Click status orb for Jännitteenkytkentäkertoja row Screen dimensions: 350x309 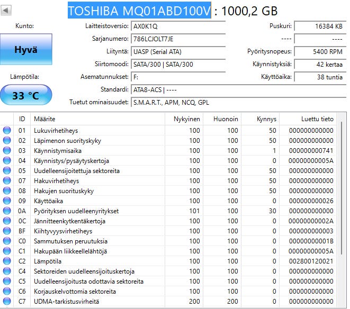pos(7,221)
